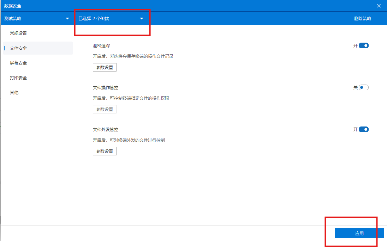Disable the 文件外发管控 switch

[x=364, y=129]
